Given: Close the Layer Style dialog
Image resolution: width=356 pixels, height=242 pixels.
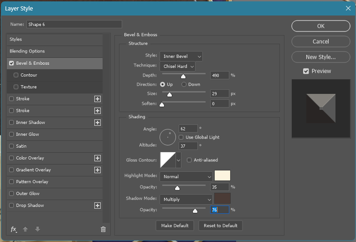Looking at the screenshot, I should coord(348,8).
